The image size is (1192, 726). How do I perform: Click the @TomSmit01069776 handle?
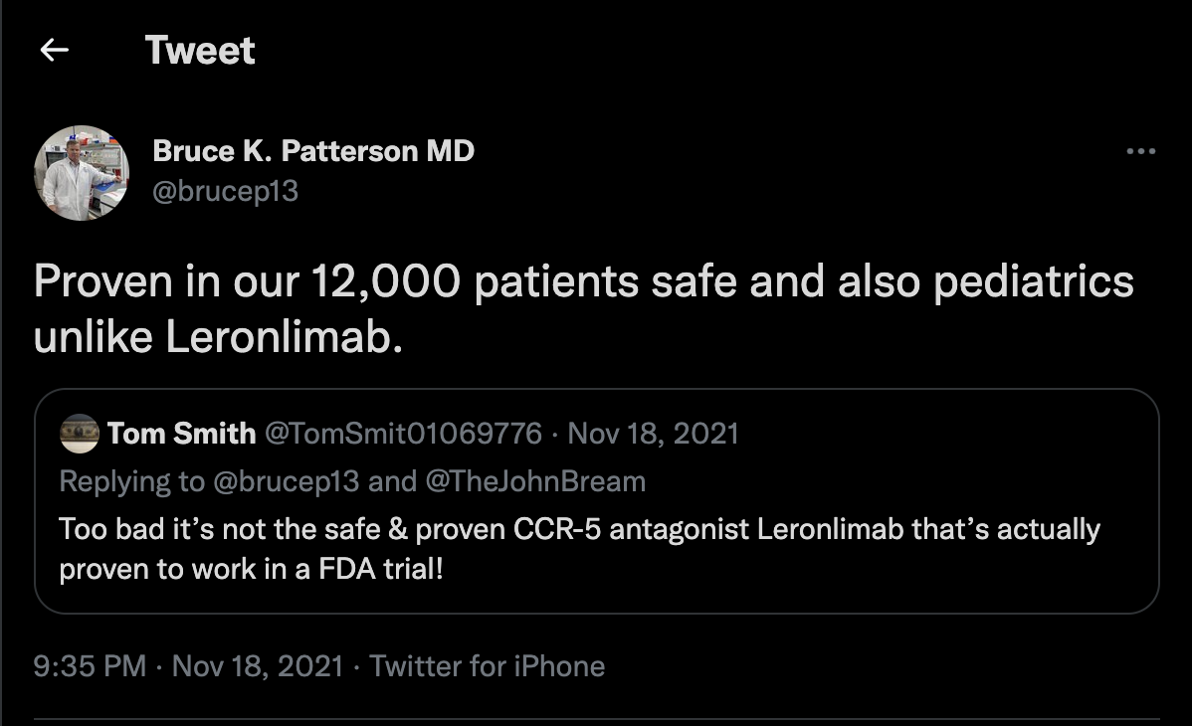tap(403, 434)
